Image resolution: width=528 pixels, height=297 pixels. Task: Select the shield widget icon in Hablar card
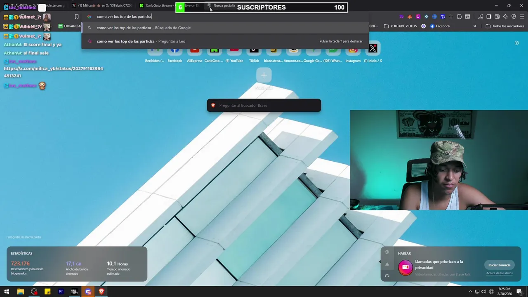tap(387, 252)
